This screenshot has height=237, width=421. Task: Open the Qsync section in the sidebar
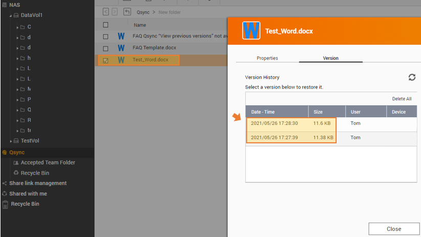pyautogui.click(x=17, y=152)
